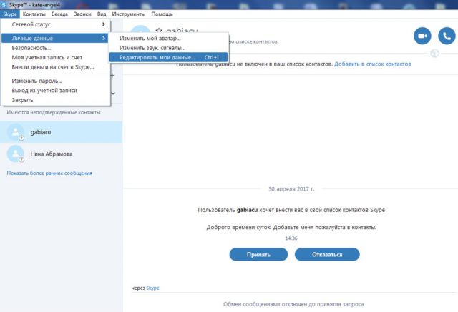Click the Skype logo in the title bar

[4, 5]
